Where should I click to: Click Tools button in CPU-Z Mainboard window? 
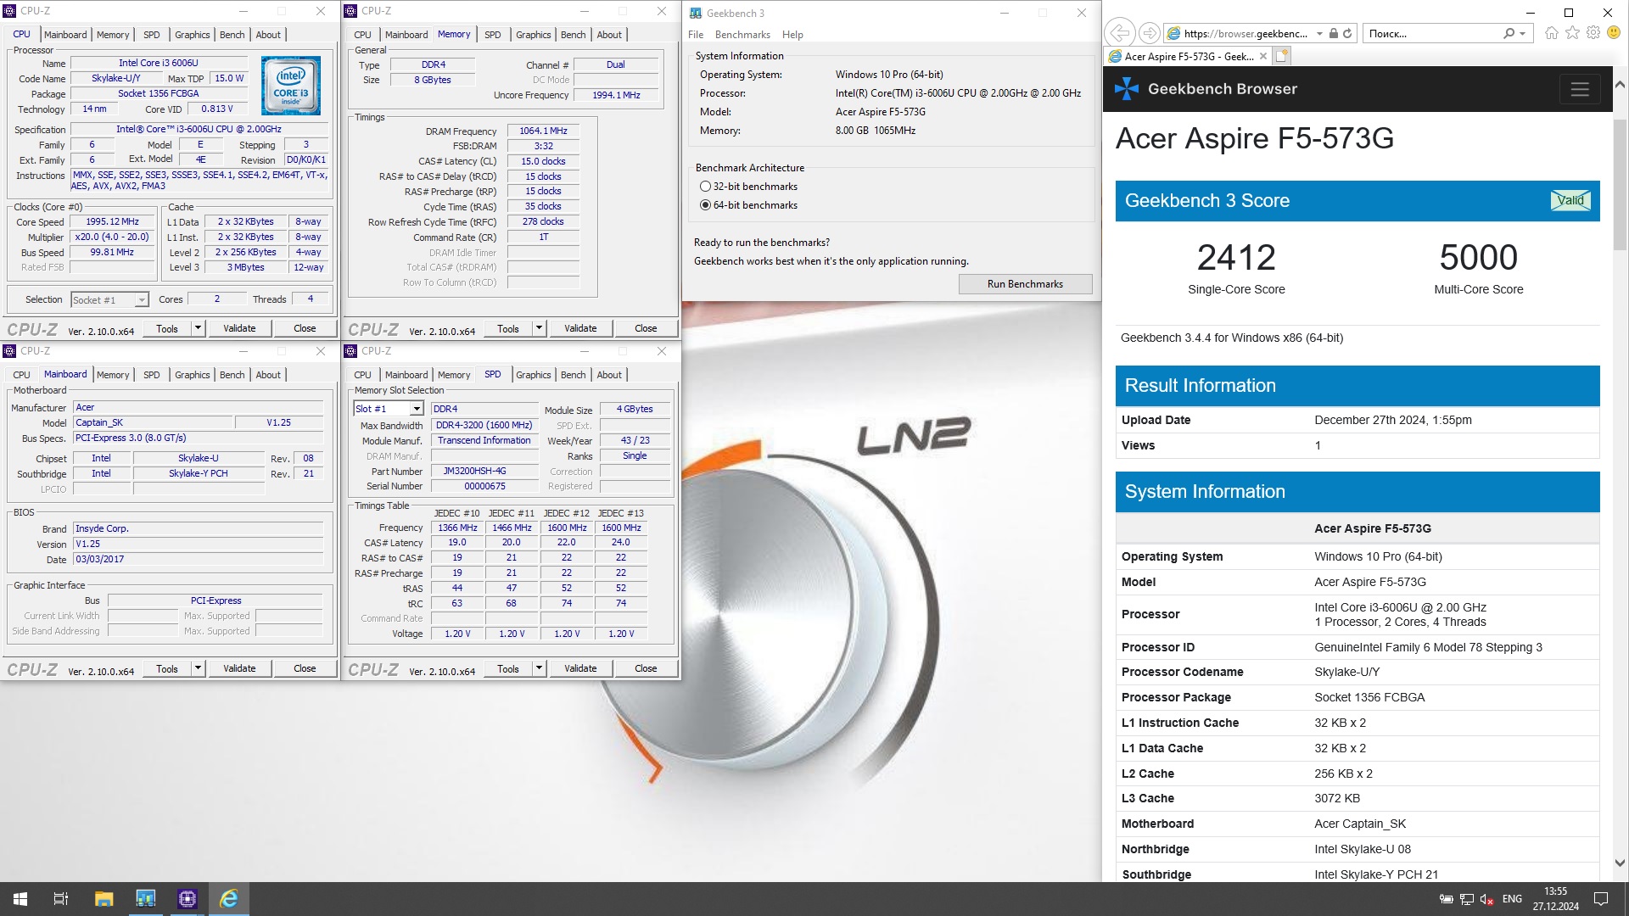click(x=167, y=668)
